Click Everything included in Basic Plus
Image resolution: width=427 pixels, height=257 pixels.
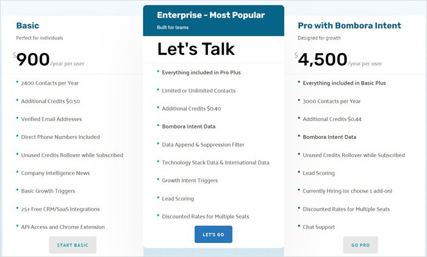coord(344,83)
